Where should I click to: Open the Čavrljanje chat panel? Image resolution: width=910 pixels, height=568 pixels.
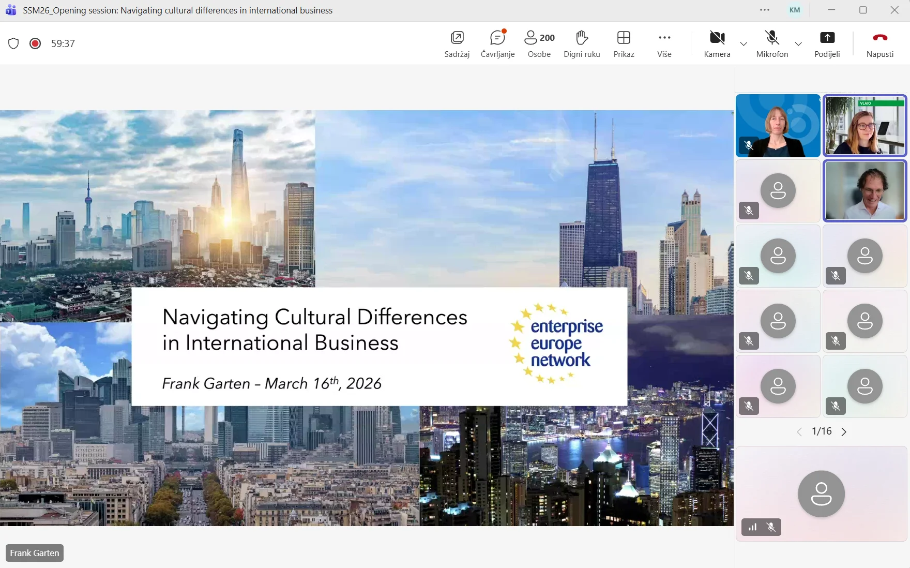pyautogui.click(x=497, y=43)
